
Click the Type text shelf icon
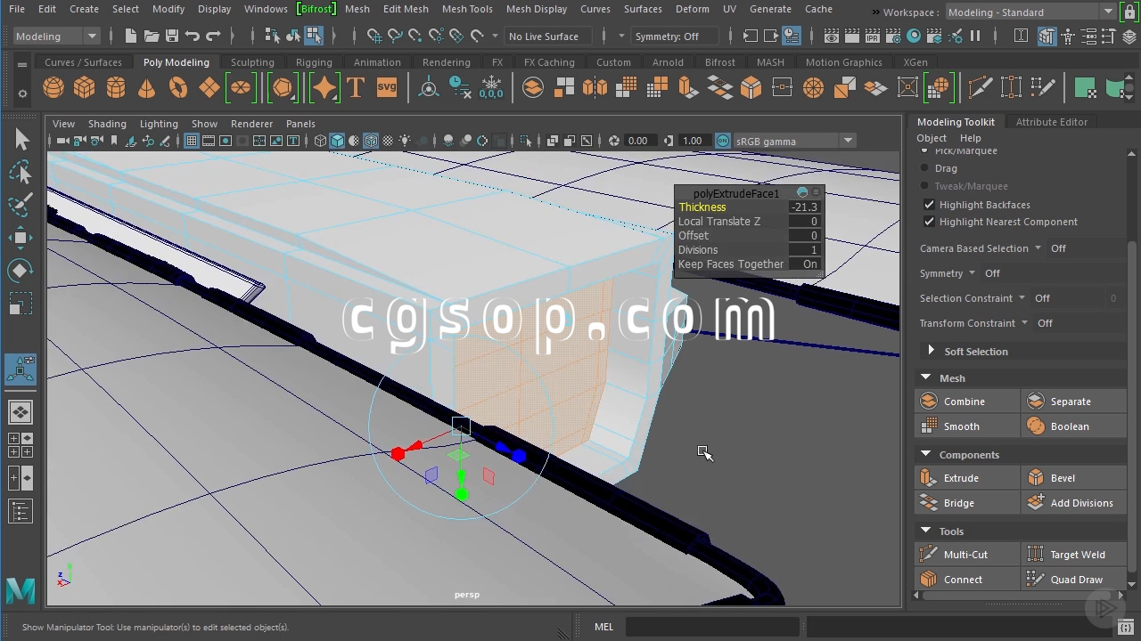click(x=356, y=88)
